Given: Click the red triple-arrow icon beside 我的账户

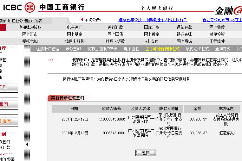Looking at the screenshot, I should 50,60.
